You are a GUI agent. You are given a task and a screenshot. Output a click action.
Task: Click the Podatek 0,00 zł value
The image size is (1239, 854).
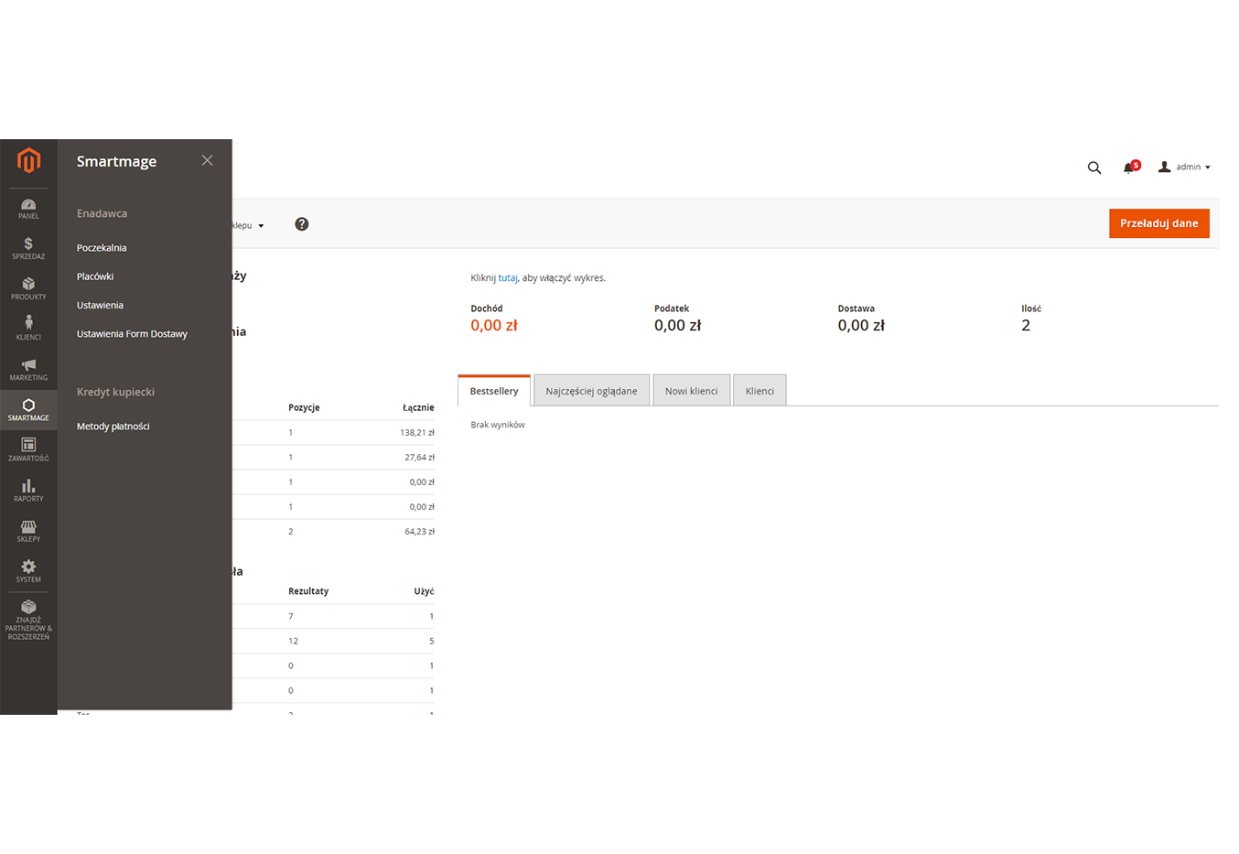click(x=678, y=326)
